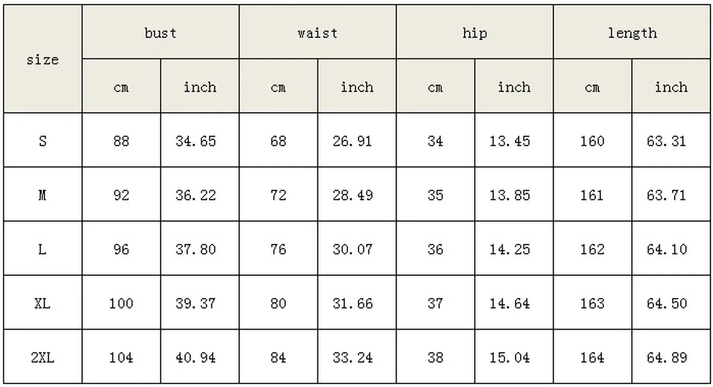Select the "inch" subheader under waist
The image size is (713, 387).
point(357,87)
